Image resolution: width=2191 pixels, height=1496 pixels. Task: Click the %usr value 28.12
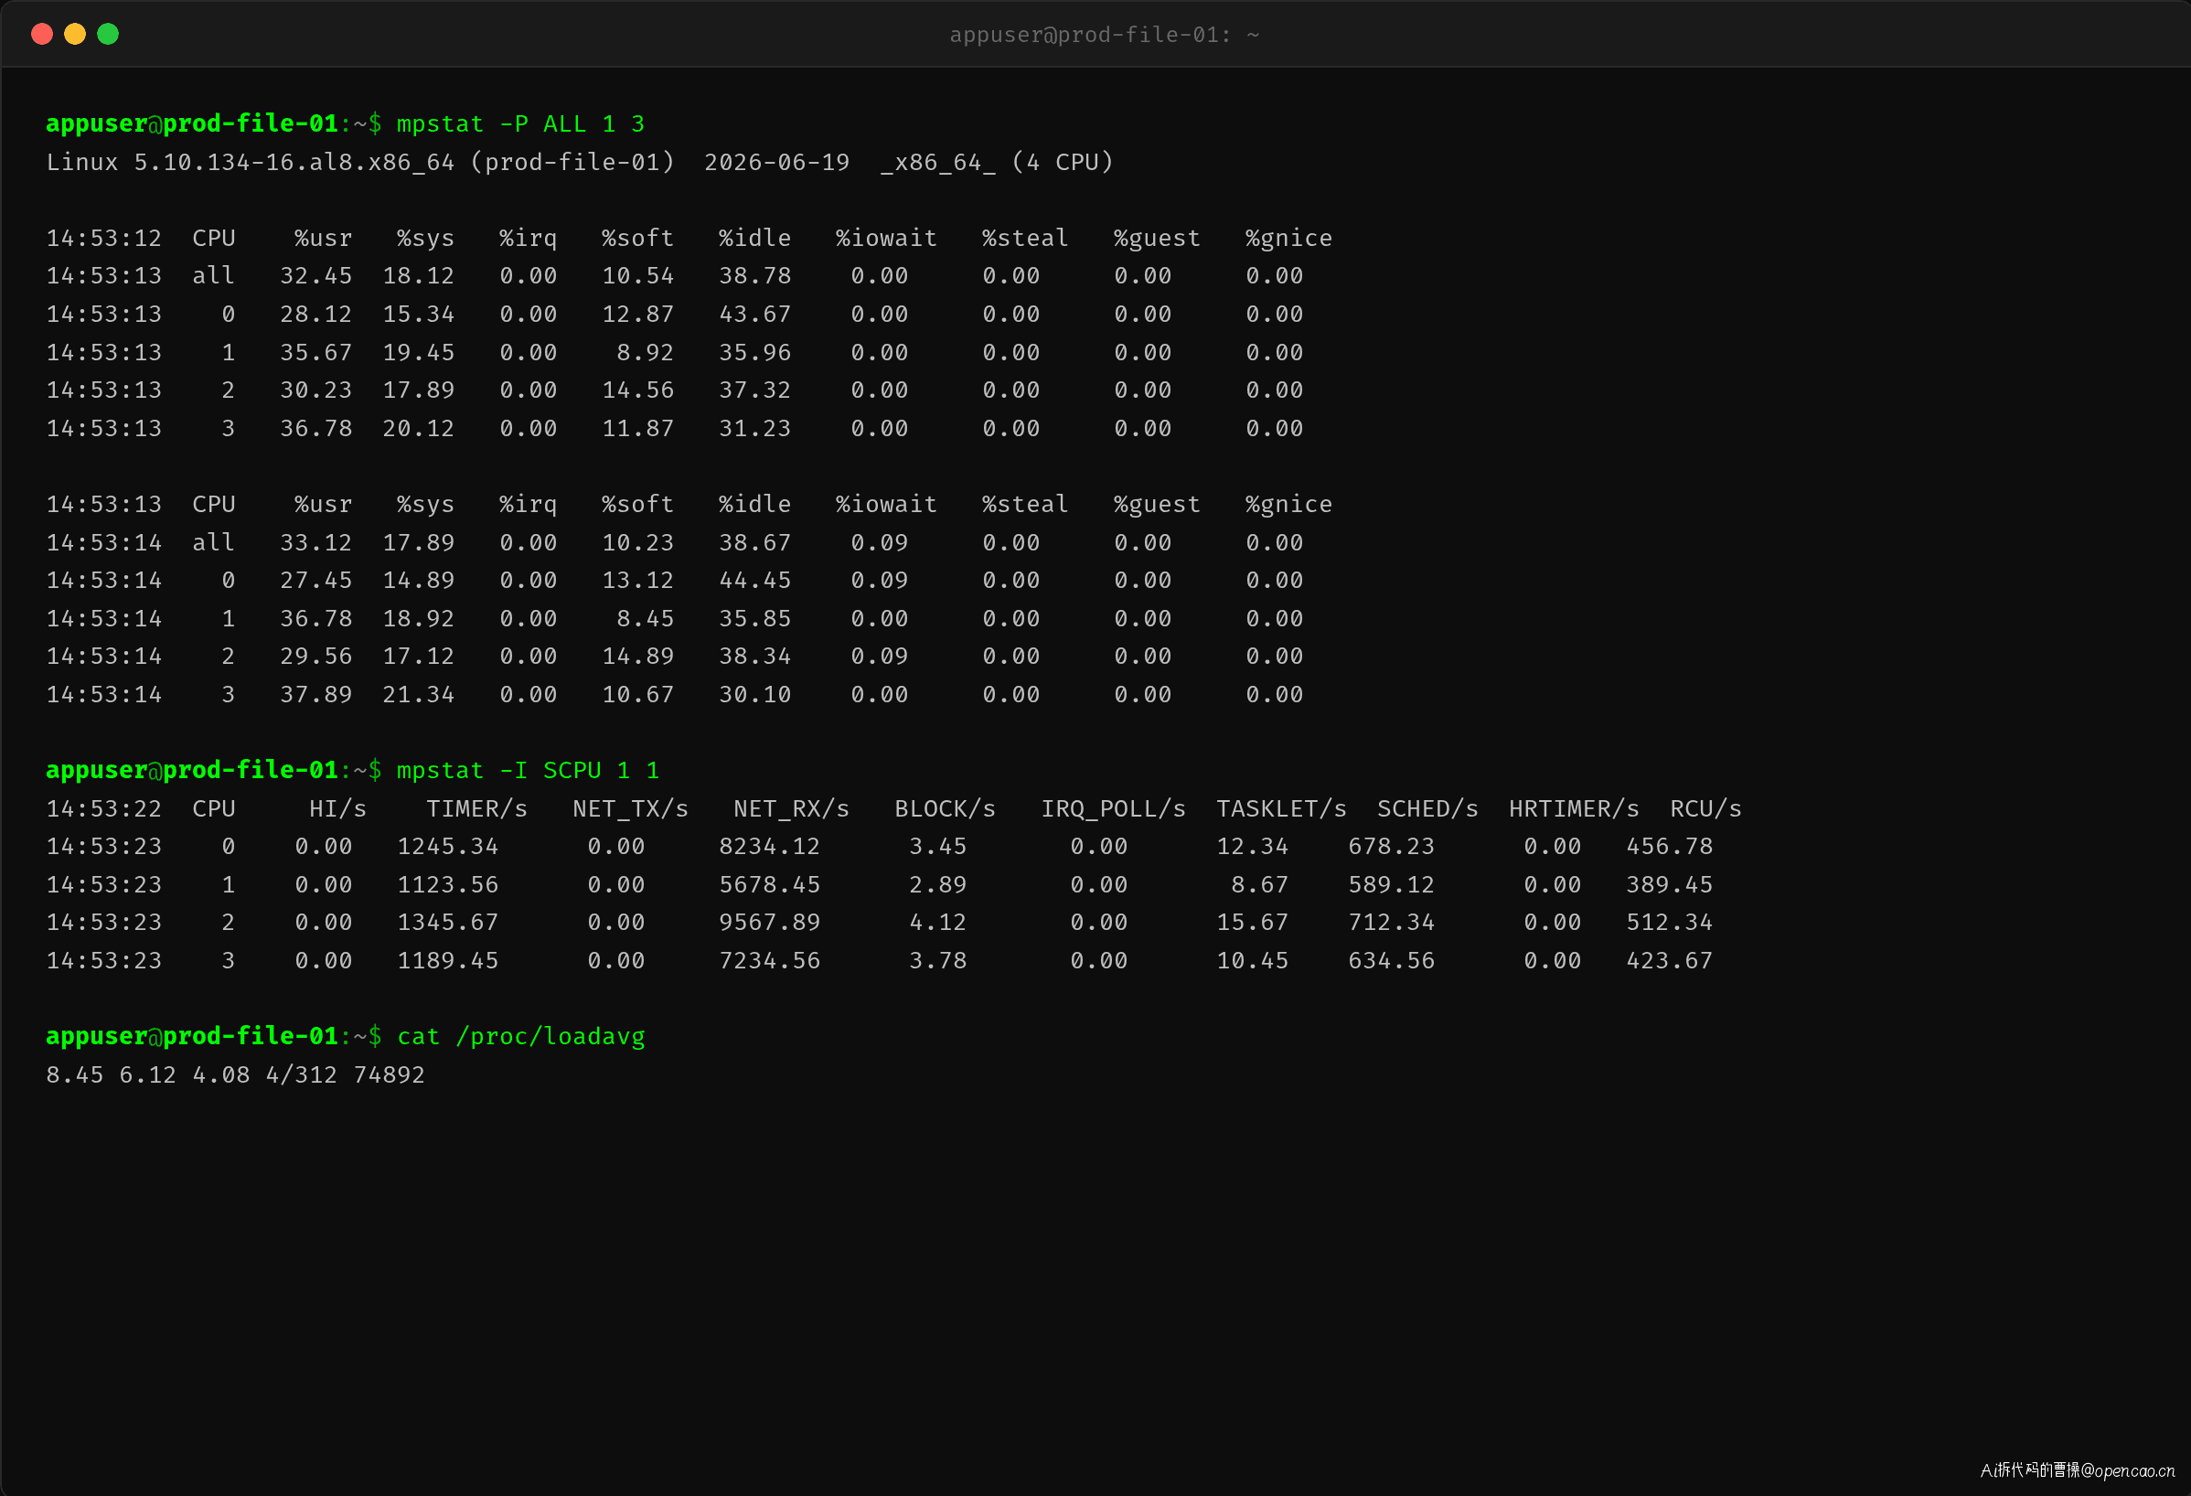[315, 314]
